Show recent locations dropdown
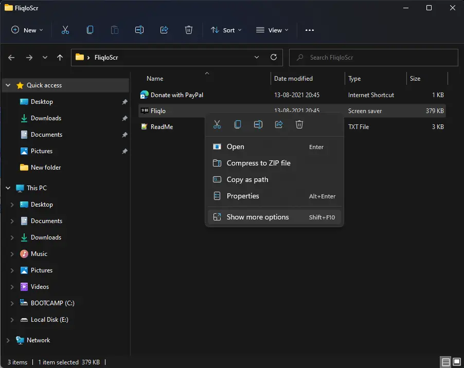The height and width of the screenshot is (368, 464). 45,58
